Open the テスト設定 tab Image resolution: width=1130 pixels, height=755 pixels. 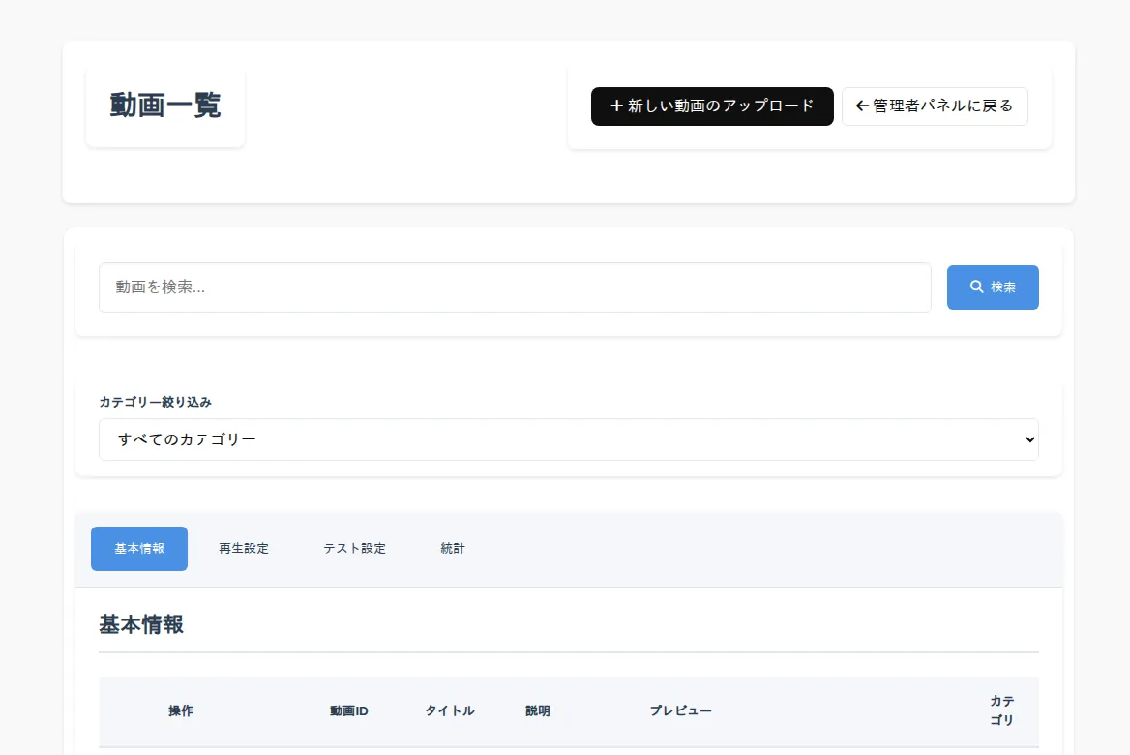point(354,549)
